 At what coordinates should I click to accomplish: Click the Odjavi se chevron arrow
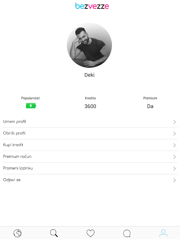coord(174,180)
